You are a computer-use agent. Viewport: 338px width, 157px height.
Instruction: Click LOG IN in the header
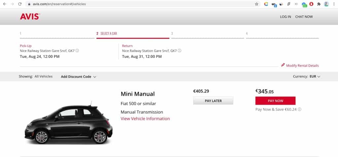click(x=286, y=17)
